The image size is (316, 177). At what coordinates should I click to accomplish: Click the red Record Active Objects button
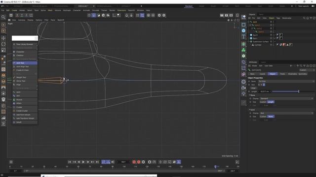click(x=134, y=162)
